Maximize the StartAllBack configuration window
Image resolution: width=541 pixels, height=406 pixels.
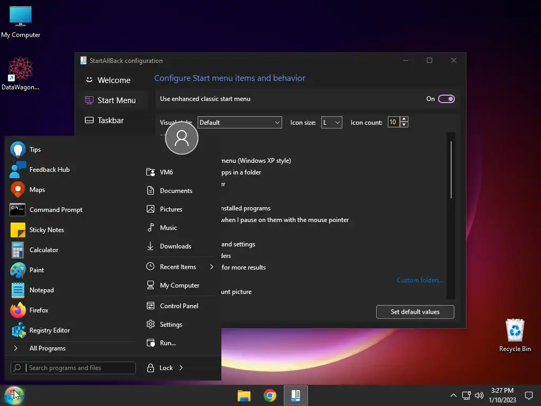coord(429,60)
